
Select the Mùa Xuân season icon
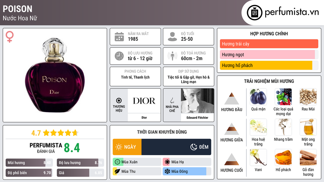point(117,162)
